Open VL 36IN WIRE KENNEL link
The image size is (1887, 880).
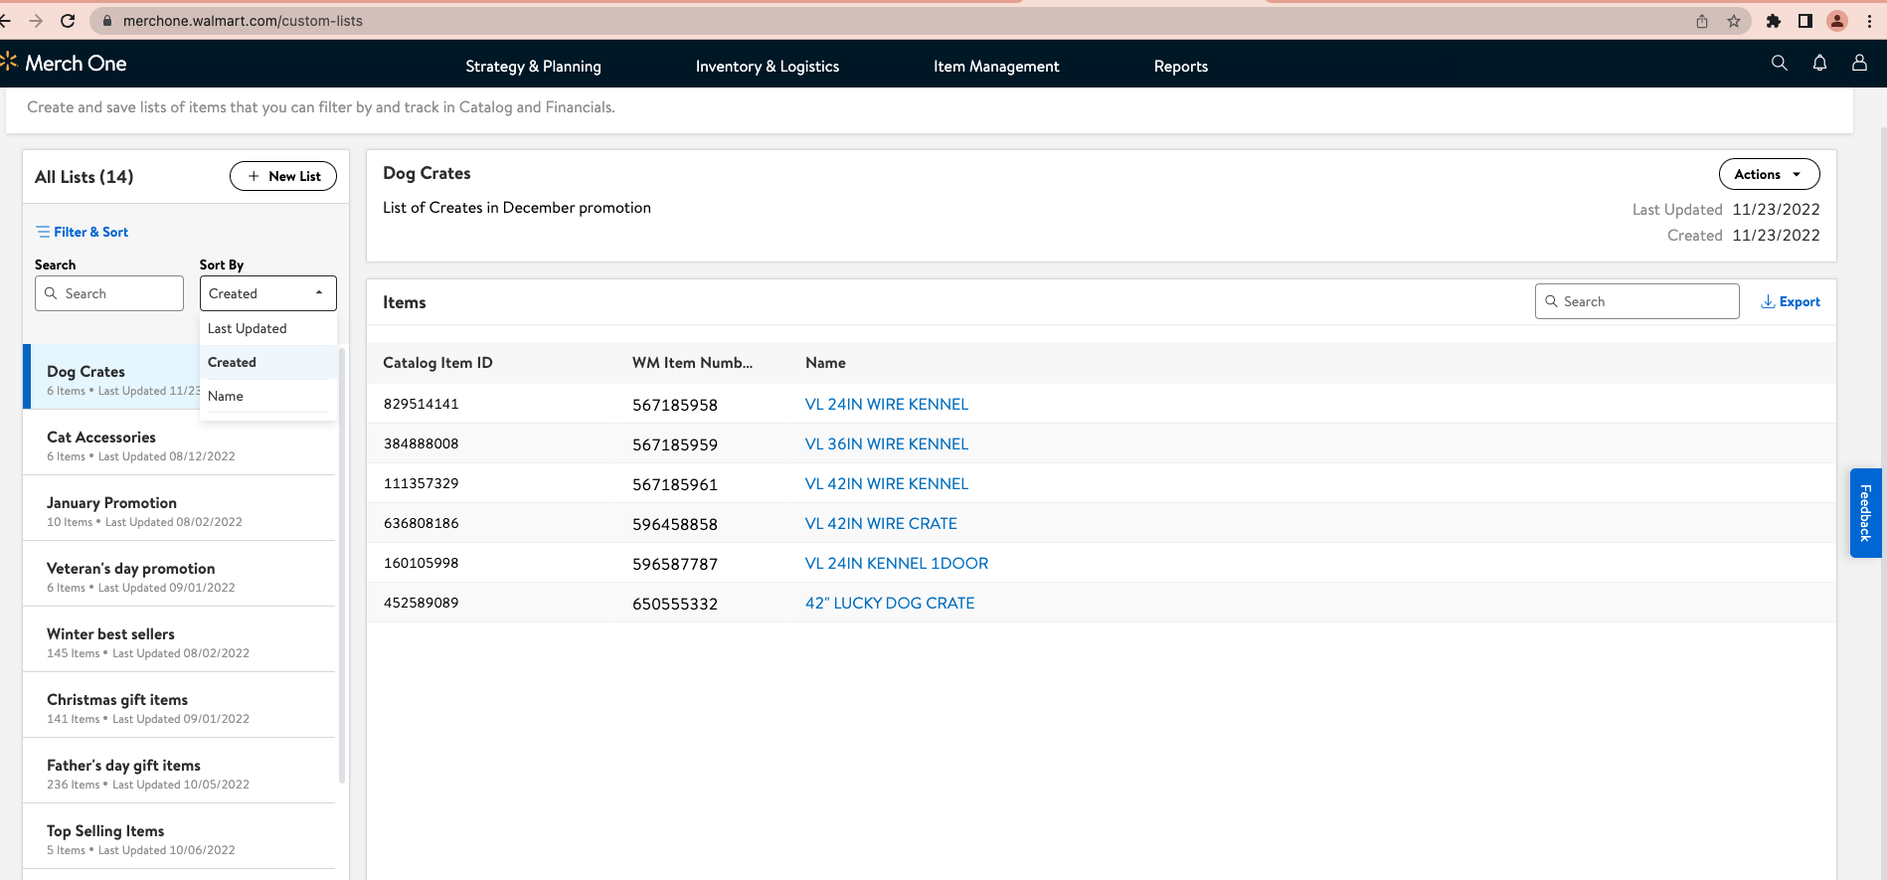coord(886,443)
